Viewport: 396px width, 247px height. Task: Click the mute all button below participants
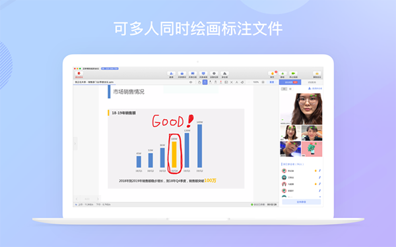click(302, 202)
